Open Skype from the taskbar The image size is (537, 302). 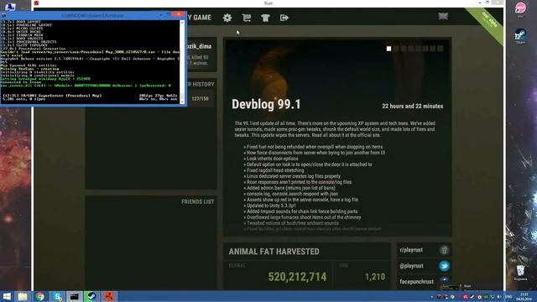point(58,296)
